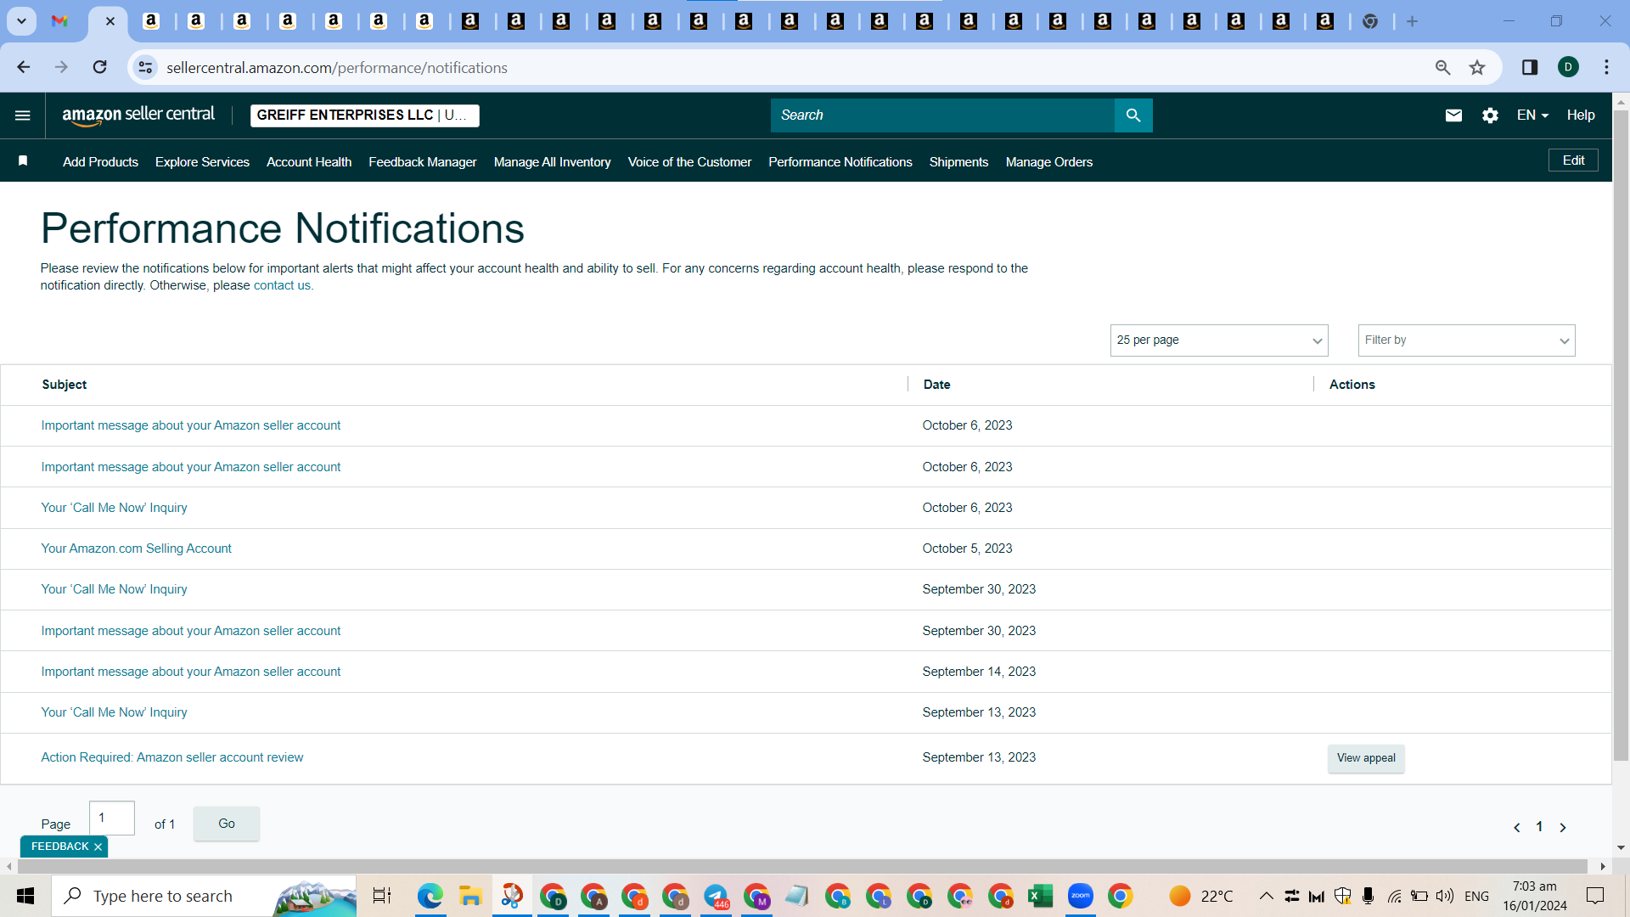The width and height of the screenshot is (1630, 917).
Task: Show hidden system tray icons
Action: point(1266,896)
